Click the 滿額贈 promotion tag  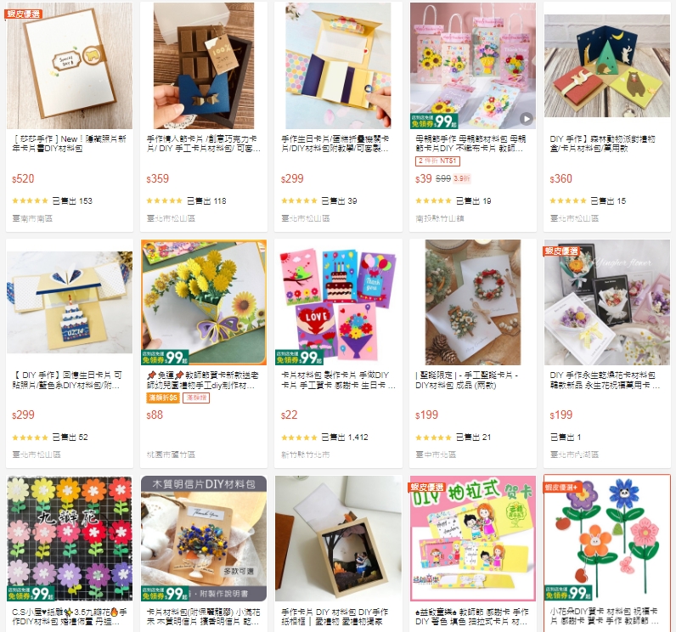196,398
